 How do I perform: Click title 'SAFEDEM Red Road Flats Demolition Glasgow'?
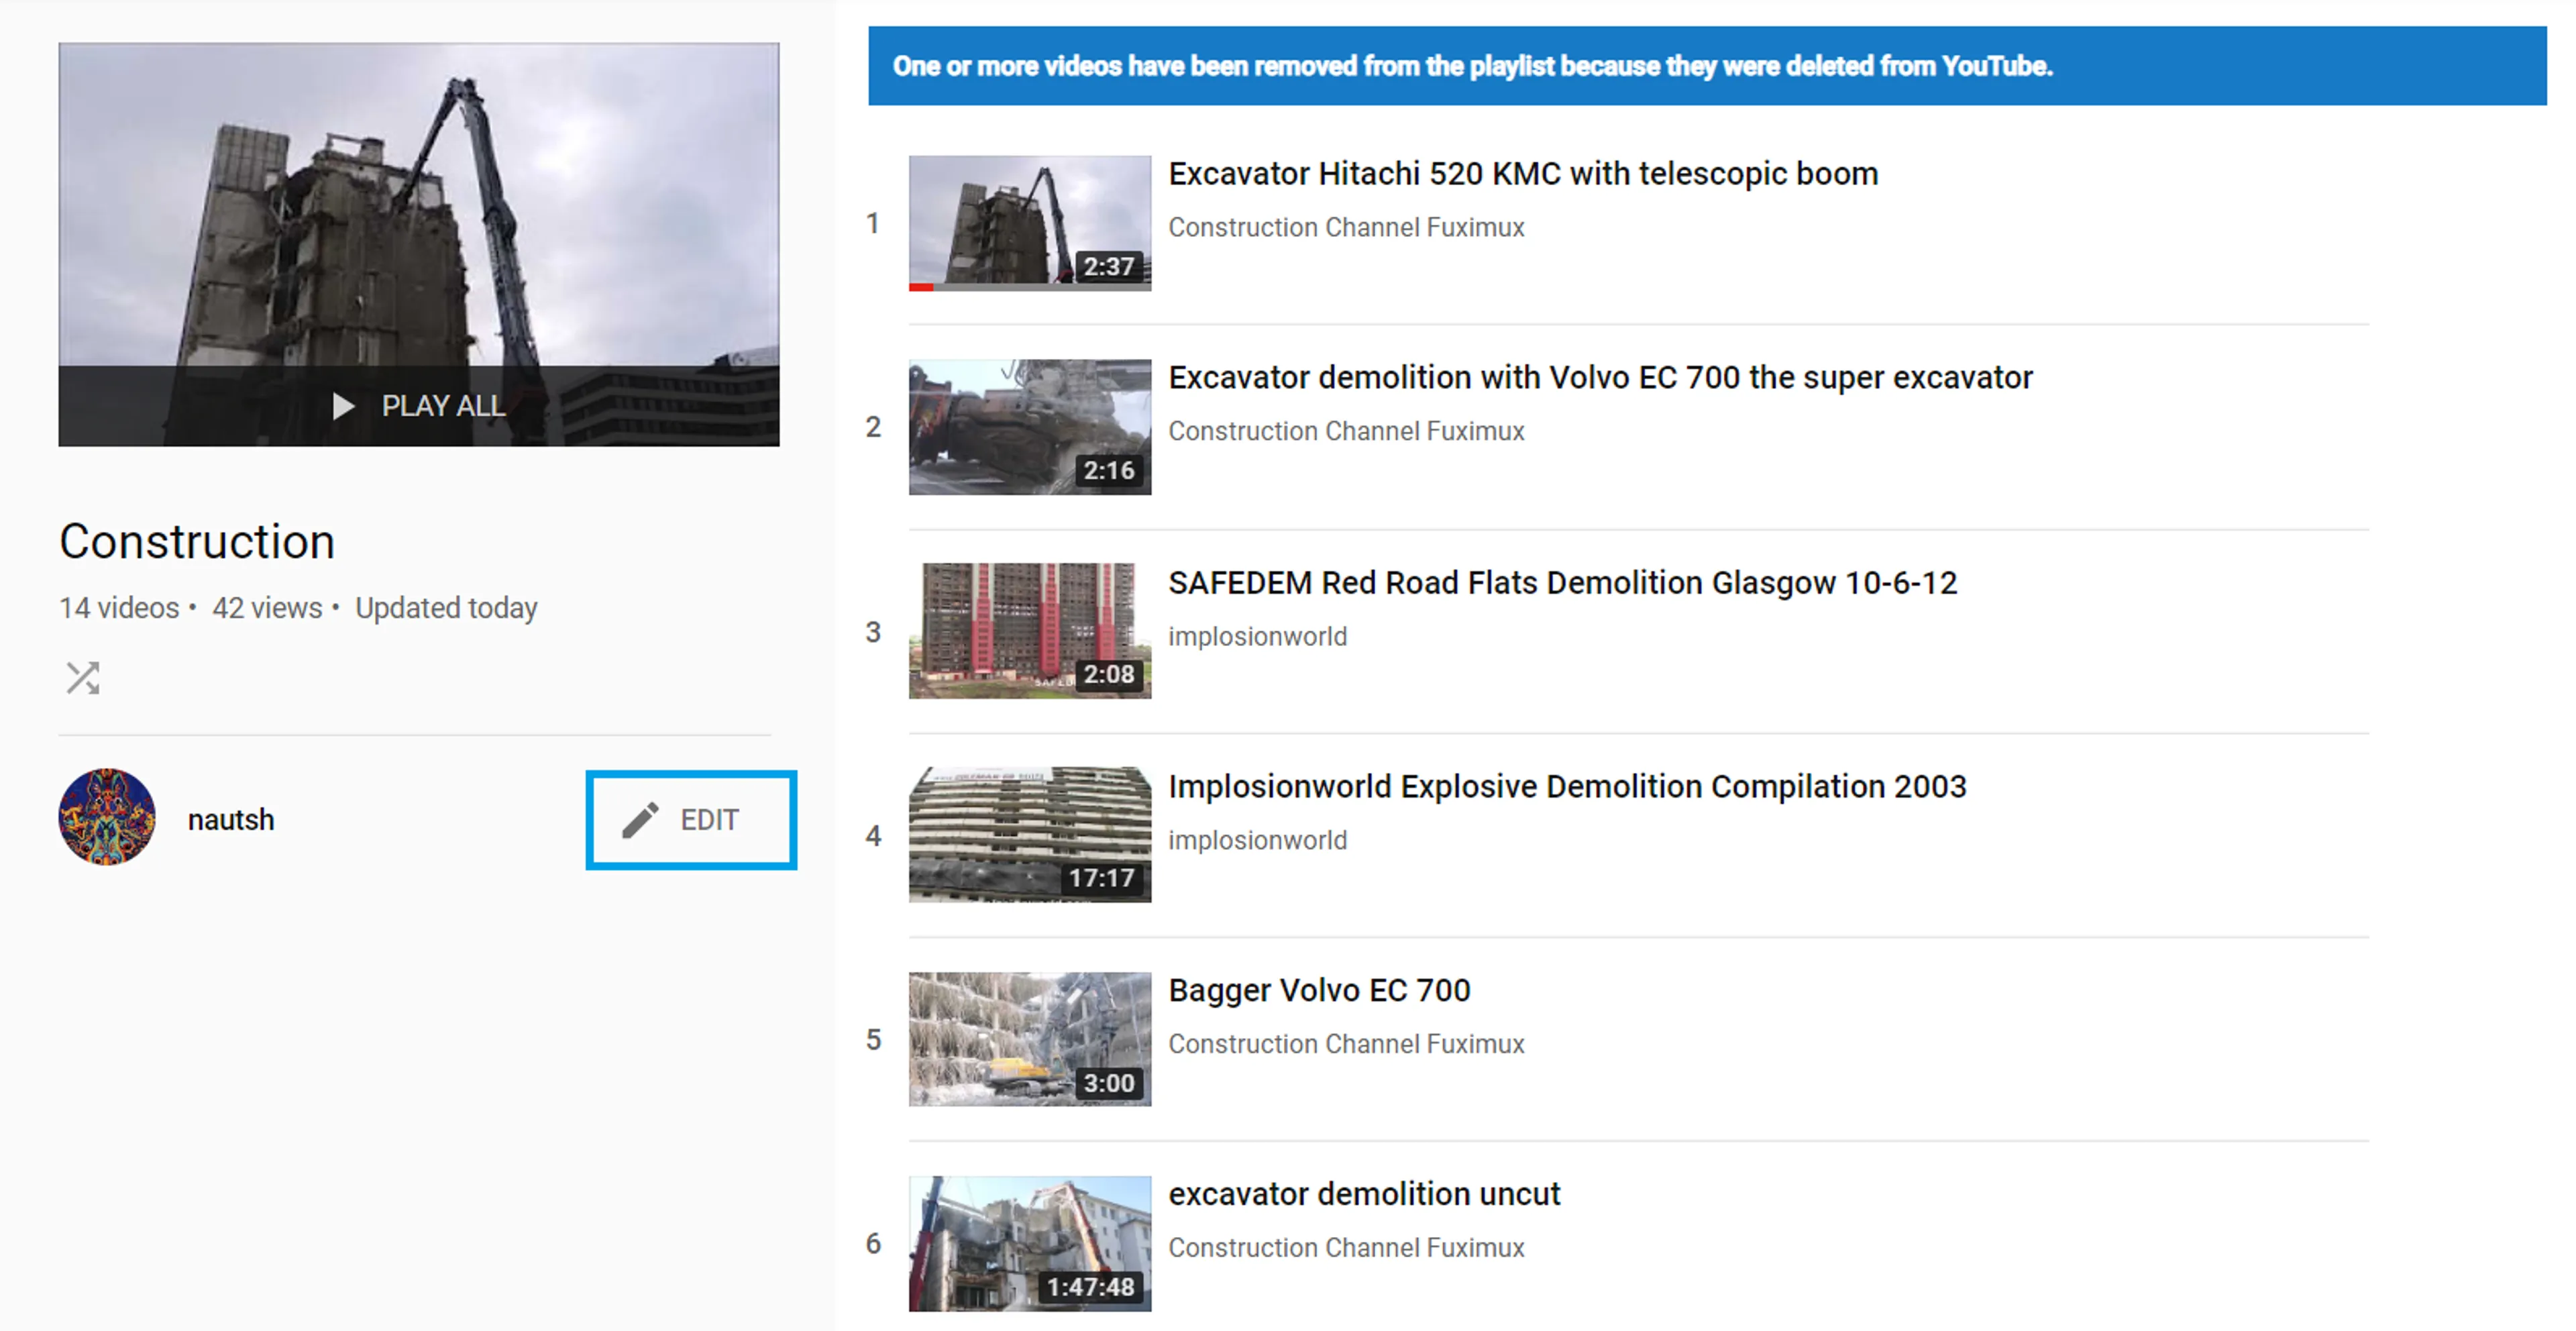(1562, 583)
